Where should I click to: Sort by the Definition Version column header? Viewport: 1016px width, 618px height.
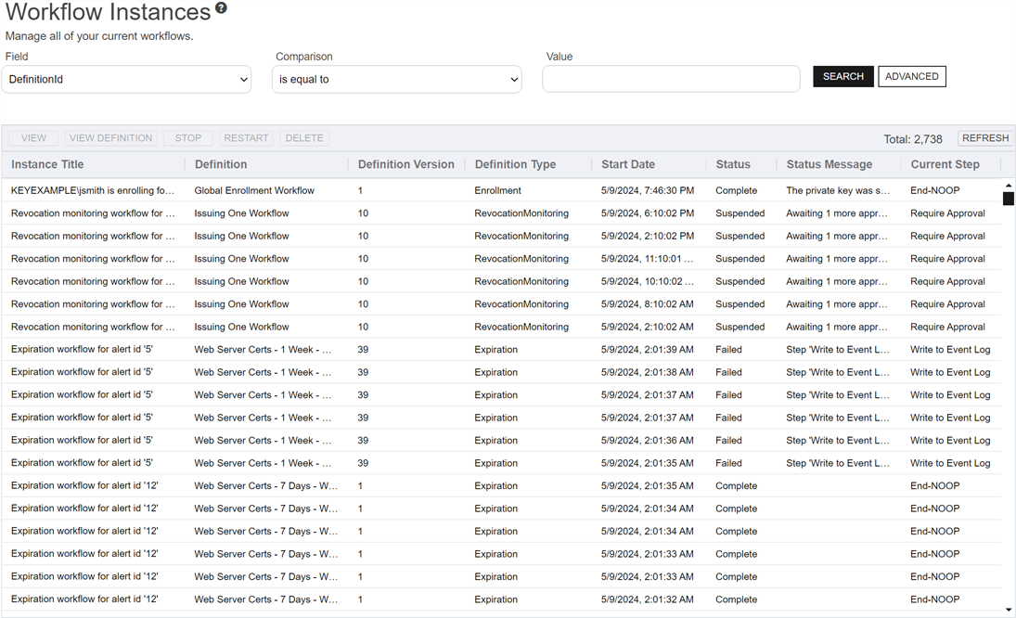(x=405, y=164)
